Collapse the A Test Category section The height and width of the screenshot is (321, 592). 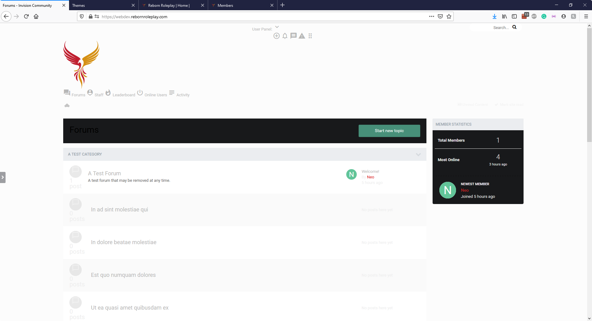[x=418, y=154]
